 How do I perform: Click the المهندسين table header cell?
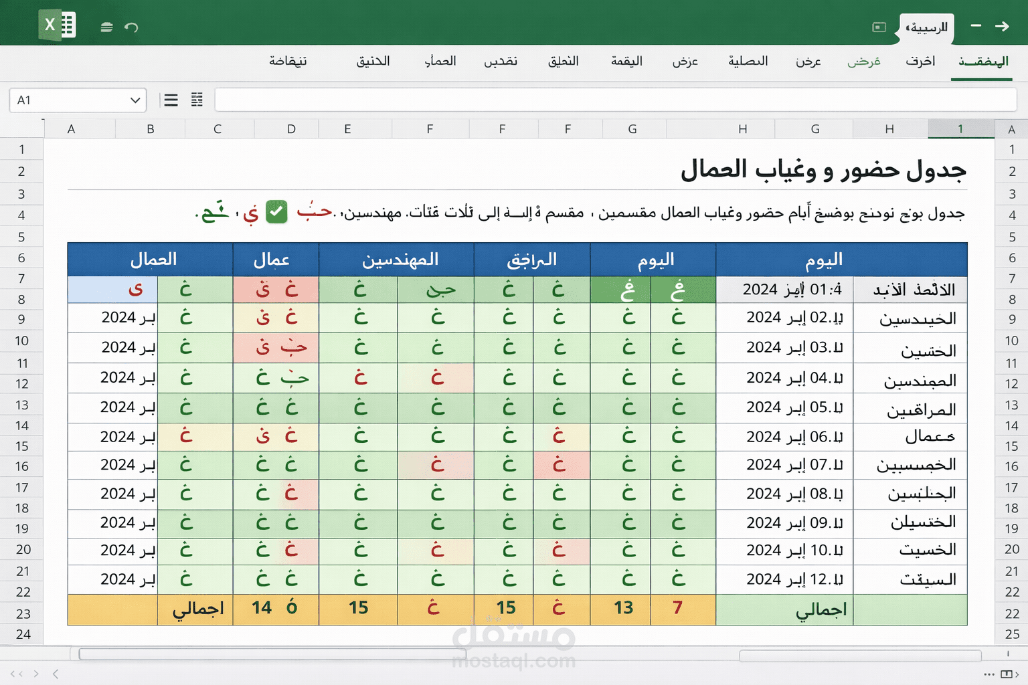[x=397, y=260]
